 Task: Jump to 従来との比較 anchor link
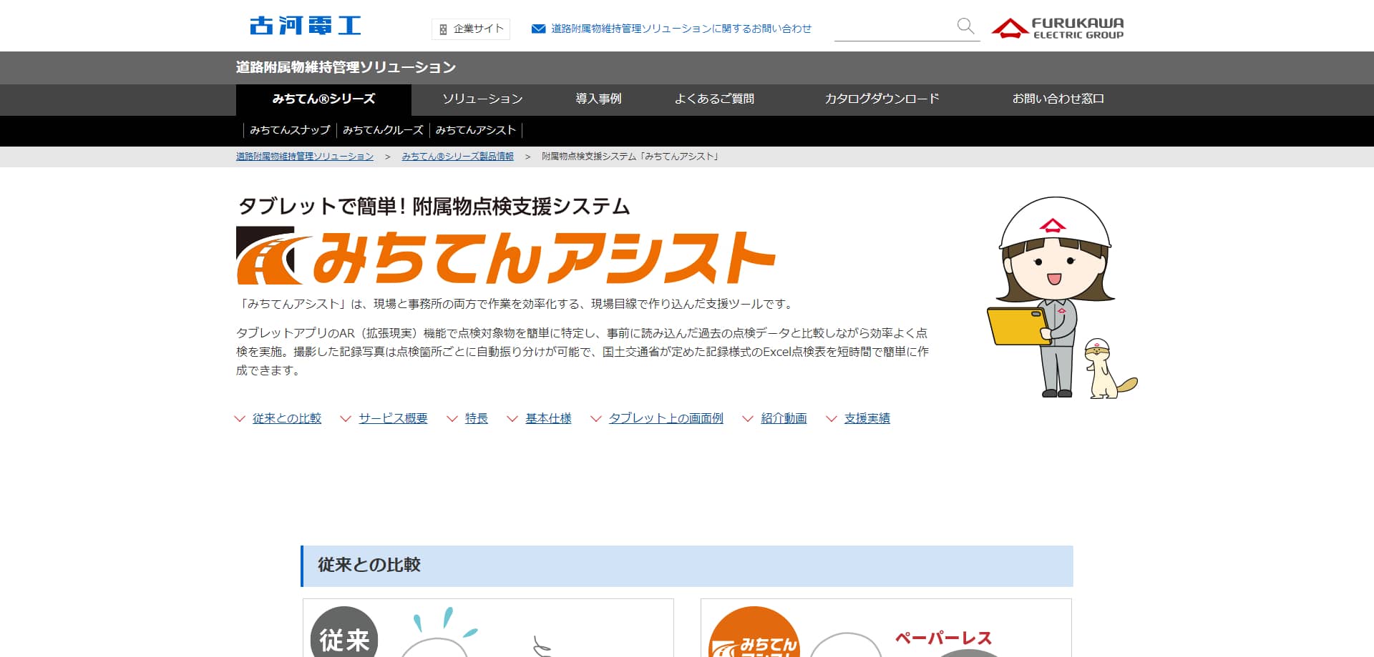click(x=287, y=419)
